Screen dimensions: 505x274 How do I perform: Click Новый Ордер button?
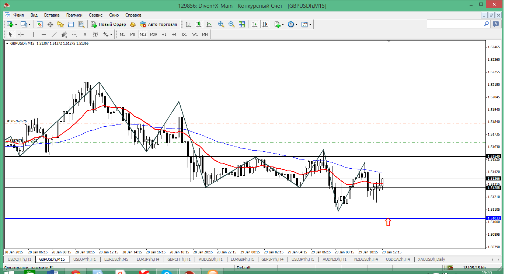tap(109, 24)
